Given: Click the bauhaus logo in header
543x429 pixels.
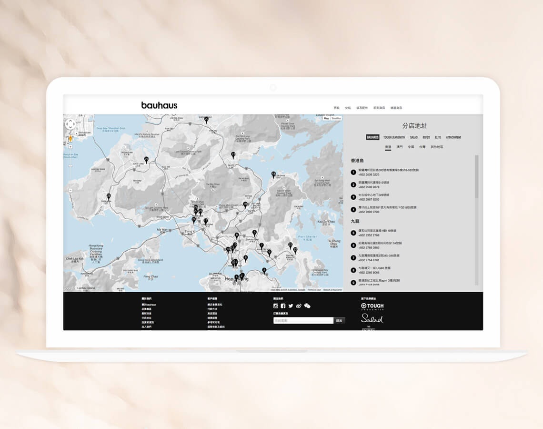Looking at the screenshot, I should (x=160, y=106).
